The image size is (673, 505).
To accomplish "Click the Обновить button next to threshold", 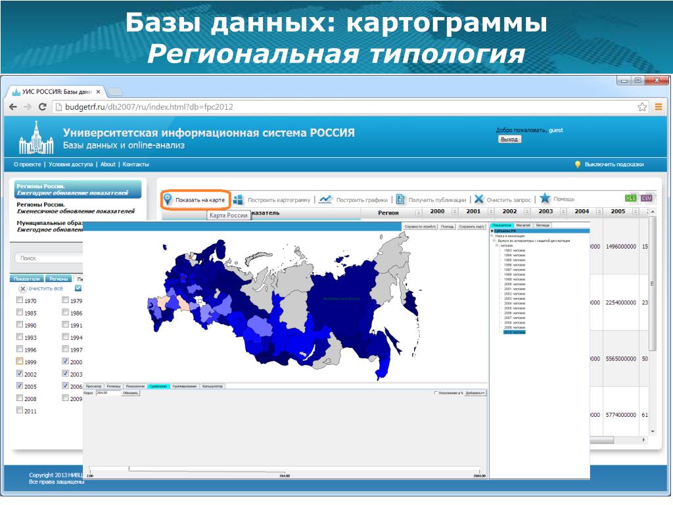I will coord(131,393).
